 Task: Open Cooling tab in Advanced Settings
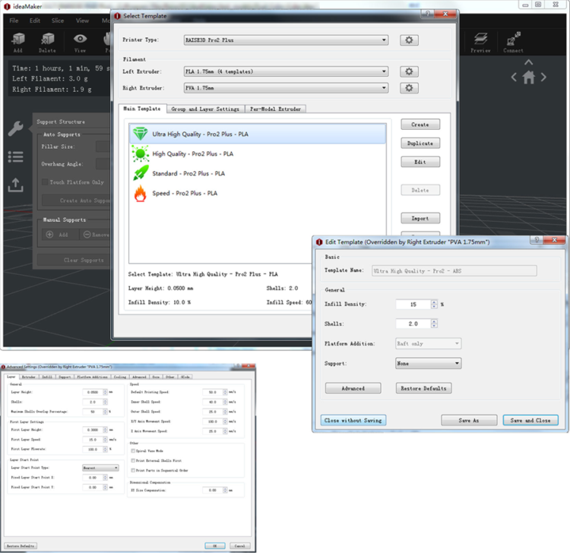pos(120,377)
